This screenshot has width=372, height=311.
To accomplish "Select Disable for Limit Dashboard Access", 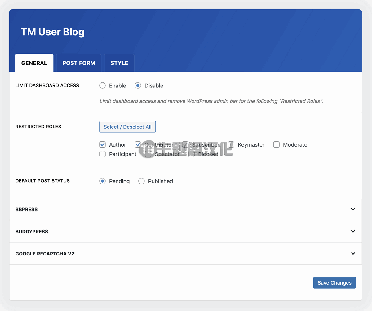I will [138, 86].
